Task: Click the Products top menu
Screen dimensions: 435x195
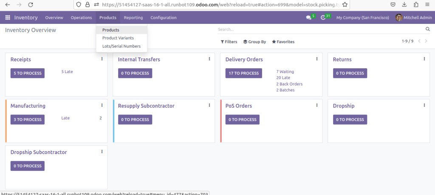Action: coord(108,17)
